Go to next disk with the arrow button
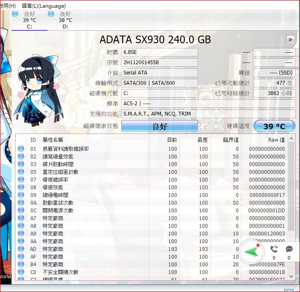Image resolution: width=300 pixels, height=292 pixels. point(291,40)
